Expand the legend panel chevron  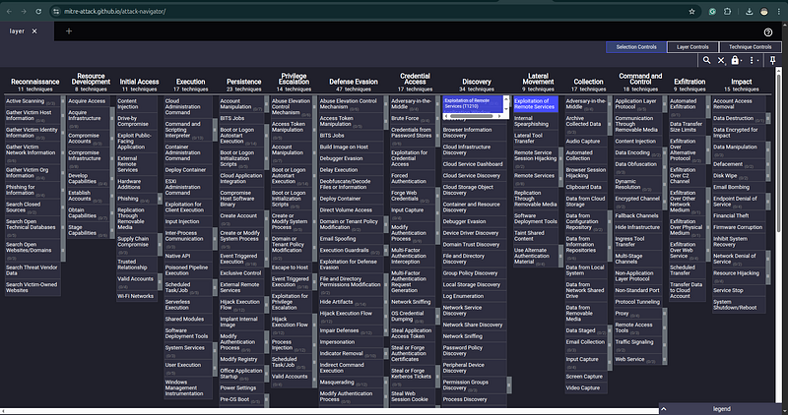pyautogui.click(x=663, y=409)
